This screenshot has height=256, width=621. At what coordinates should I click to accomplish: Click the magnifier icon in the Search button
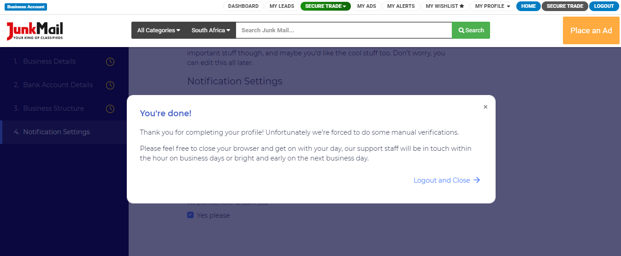click(461, 30)
